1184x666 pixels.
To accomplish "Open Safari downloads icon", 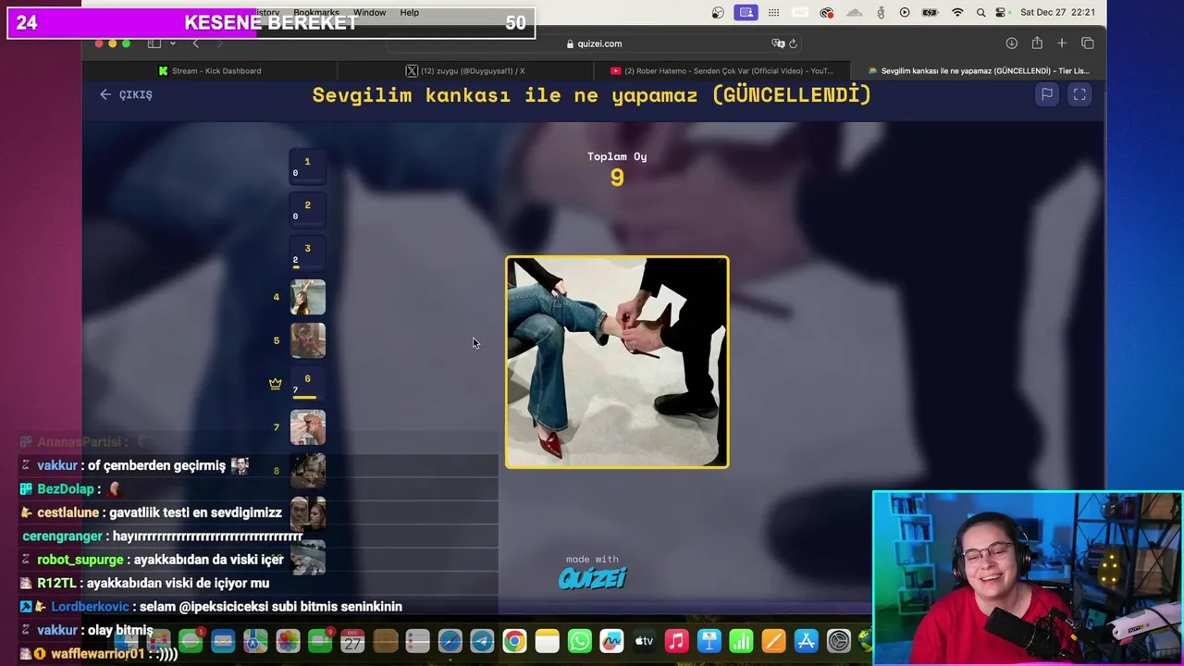I will tap(1011, 43).
